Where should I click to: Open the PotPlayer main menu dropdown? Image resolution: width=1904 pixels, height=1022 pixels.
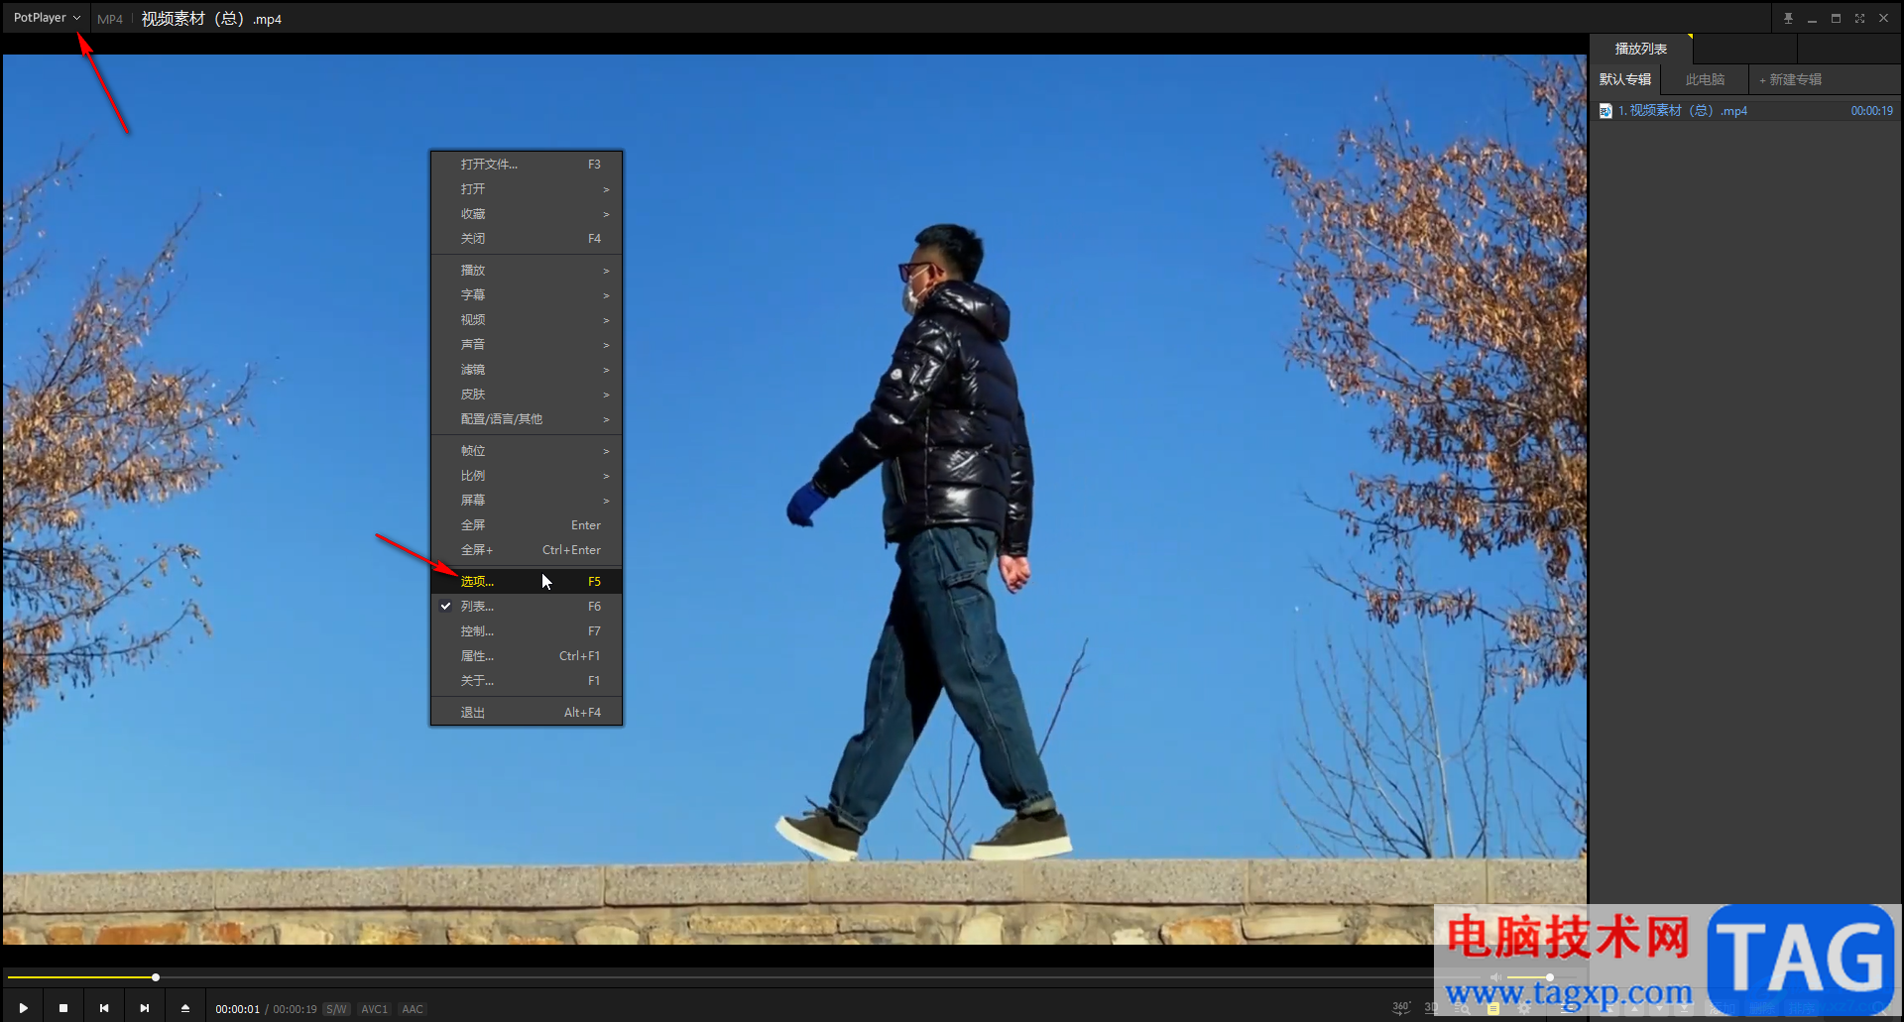coord(47,18)
